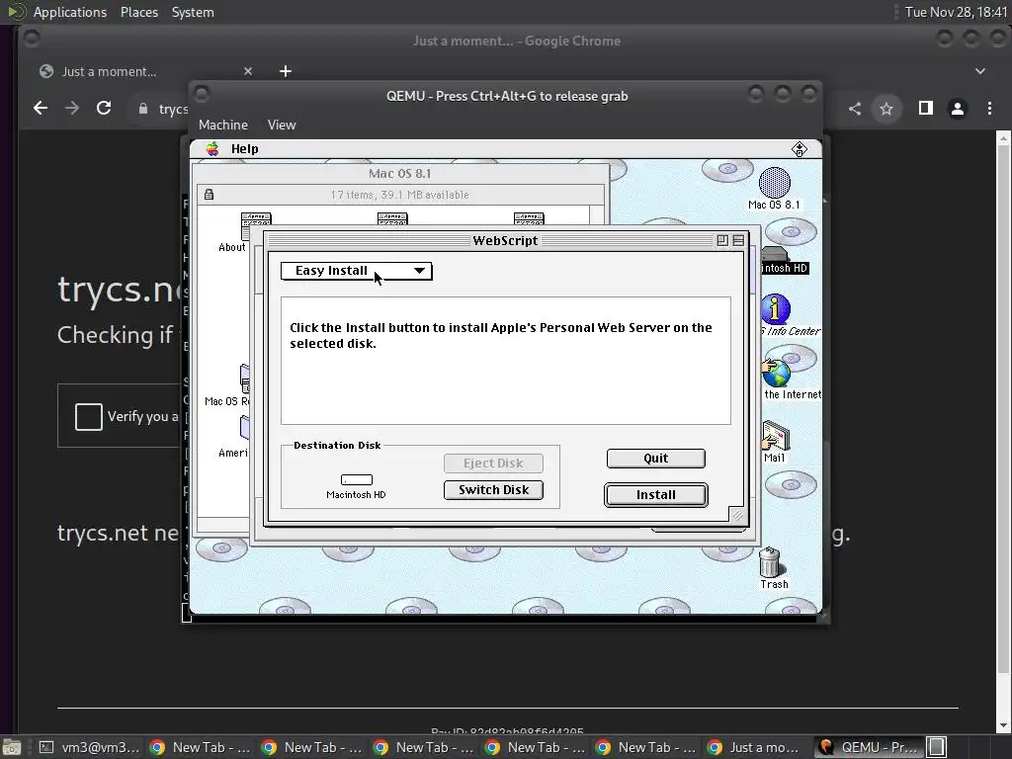Select the Mail desktop icon

pos(776,436)
